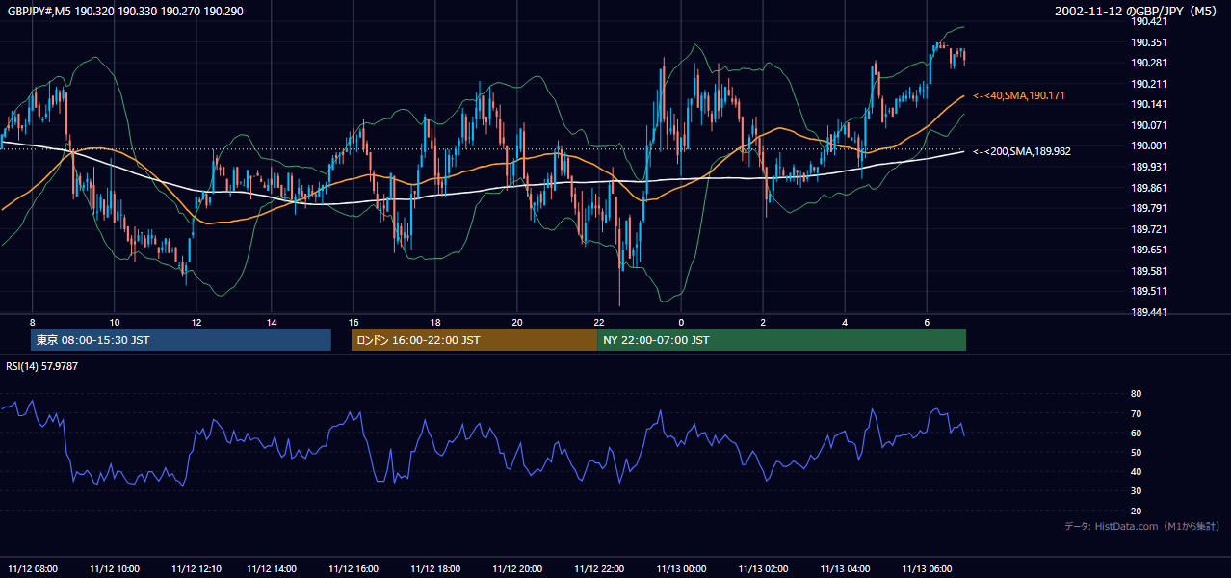Click the 11/12 20:00 time label
The image size is (1231, 578).
(517, 568)
